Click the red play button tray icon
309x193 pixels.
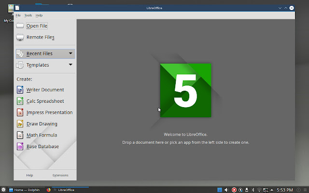coord(234,190)
